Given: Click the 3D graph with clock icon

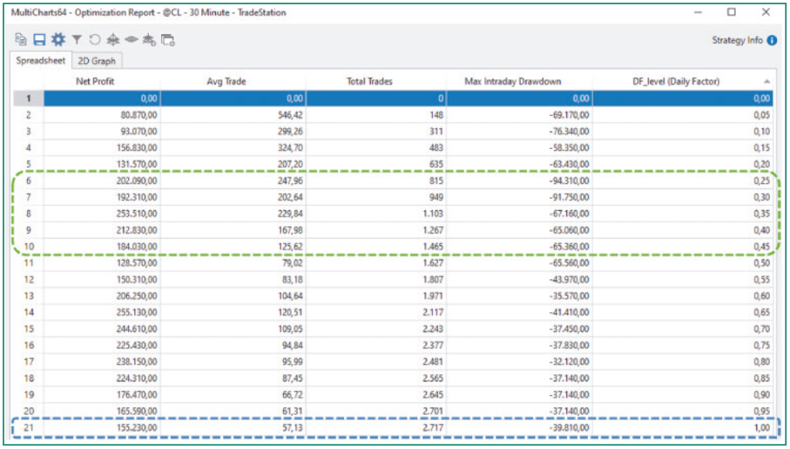Looking at the screenshot, I should 149,39.
